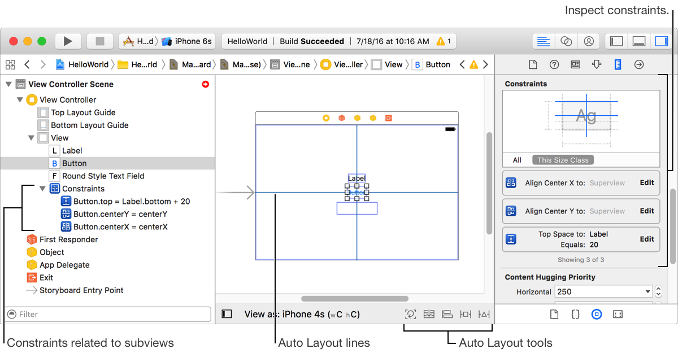The image size is (678, 353).
Task: Edit the Align Center X constraint
Action: click(647, 182)
